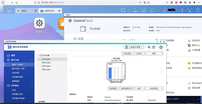Open the 復原 dropdown button
The width and height of the screenshot is (202, 104).
155,54
